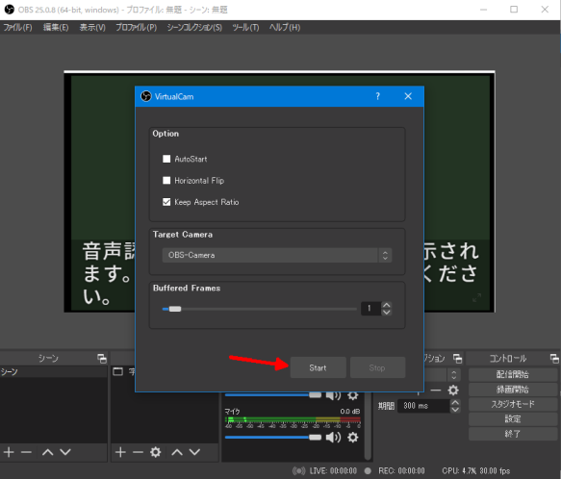The width and height of the screenshot is (561, 479).
Task: Close the VirtualCam dialog
Action: (x=408, y=96)
